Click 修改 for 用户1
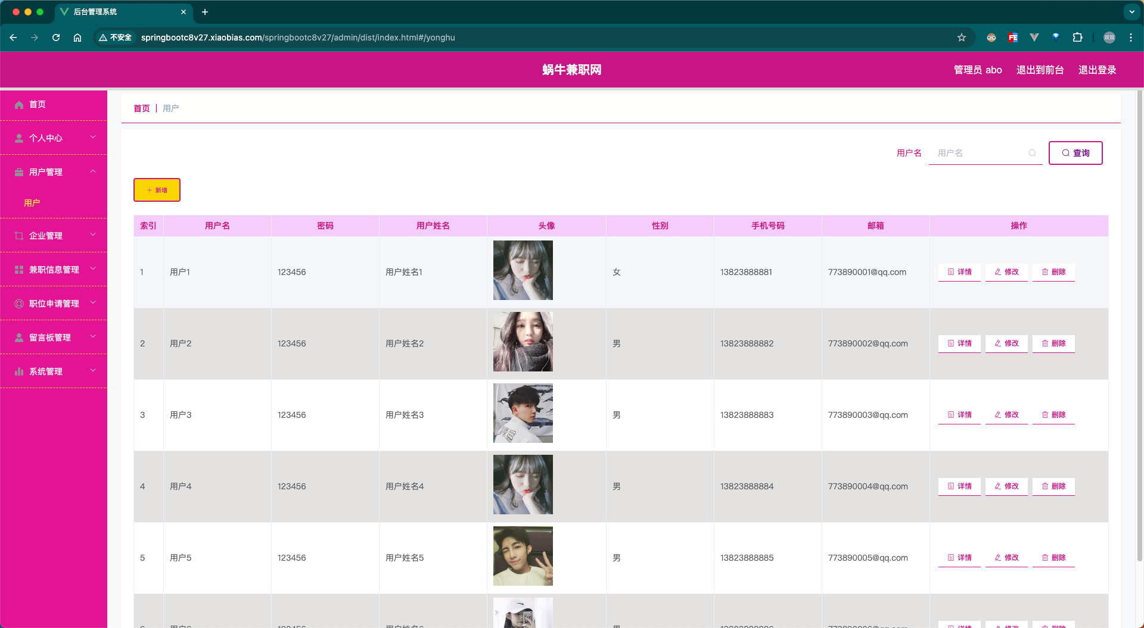The image size is (1144, 628). point(1006,272)
